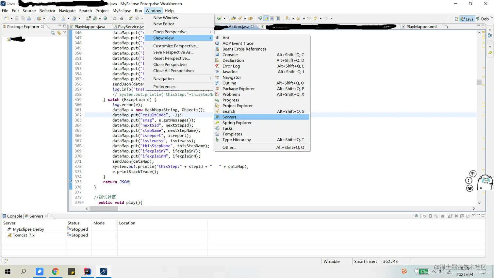Click the run server play icon in Servers view

pyautogui.click(x=430, y=216)
